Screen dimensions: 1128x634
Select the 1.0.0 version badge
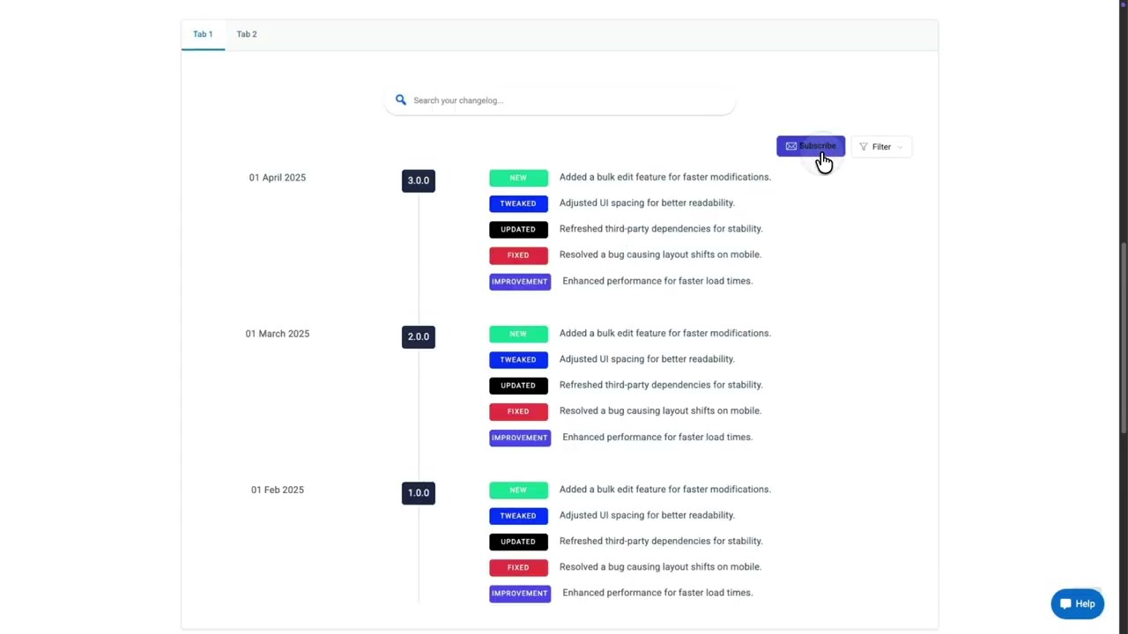pos(419,493)
